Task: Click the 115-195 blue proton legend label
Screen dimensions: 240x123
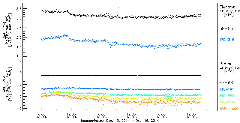Action: coord(227,89)
